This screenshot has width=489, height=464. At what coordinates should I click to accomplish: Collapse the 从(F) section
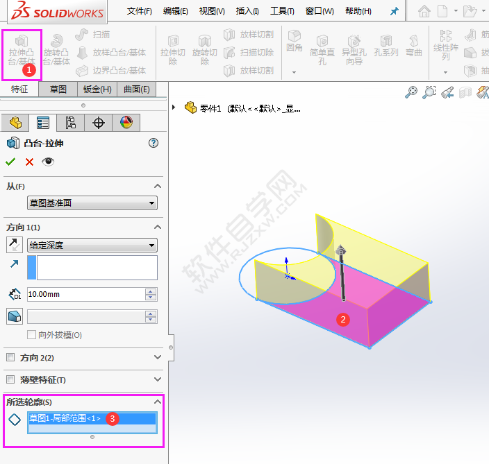click(x=158, y=186)
